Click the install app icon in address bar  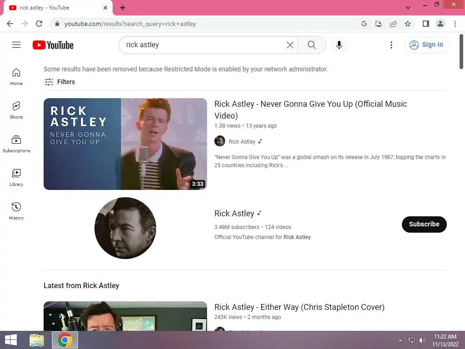[x=378, y=24]
